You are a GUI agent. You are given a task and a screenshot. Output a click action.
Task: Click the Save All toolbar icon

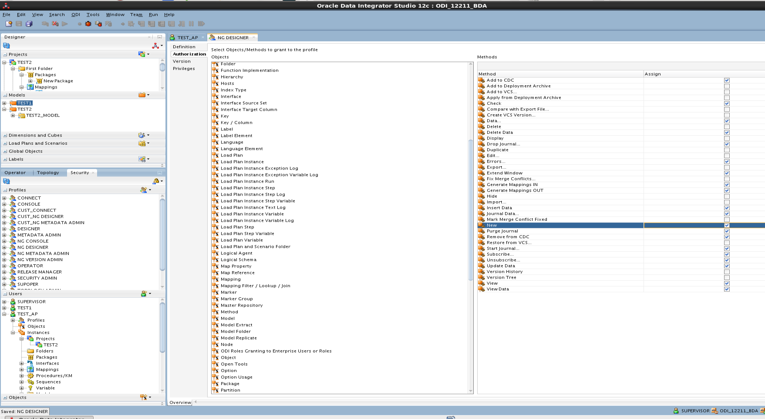(x=29, y=24)
